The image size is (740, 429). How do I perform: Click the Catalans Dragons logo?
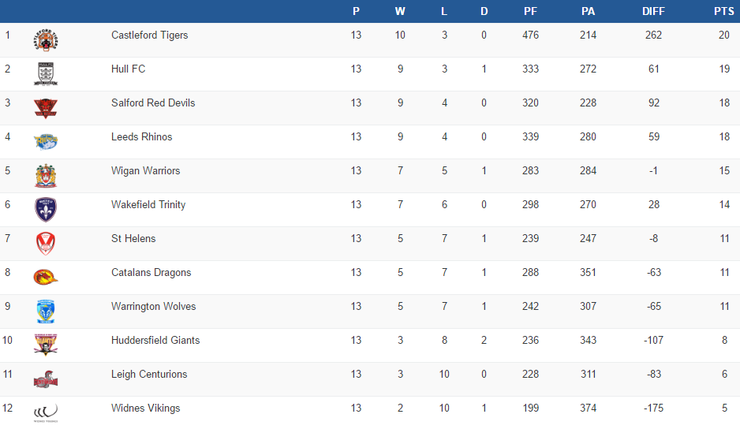pos(46,277)
